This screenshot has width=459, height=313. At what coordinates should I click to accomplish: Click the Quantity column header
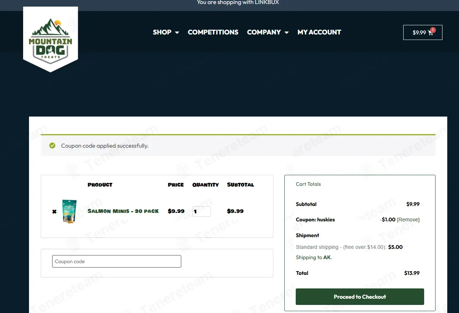click(x=205, y=185)
